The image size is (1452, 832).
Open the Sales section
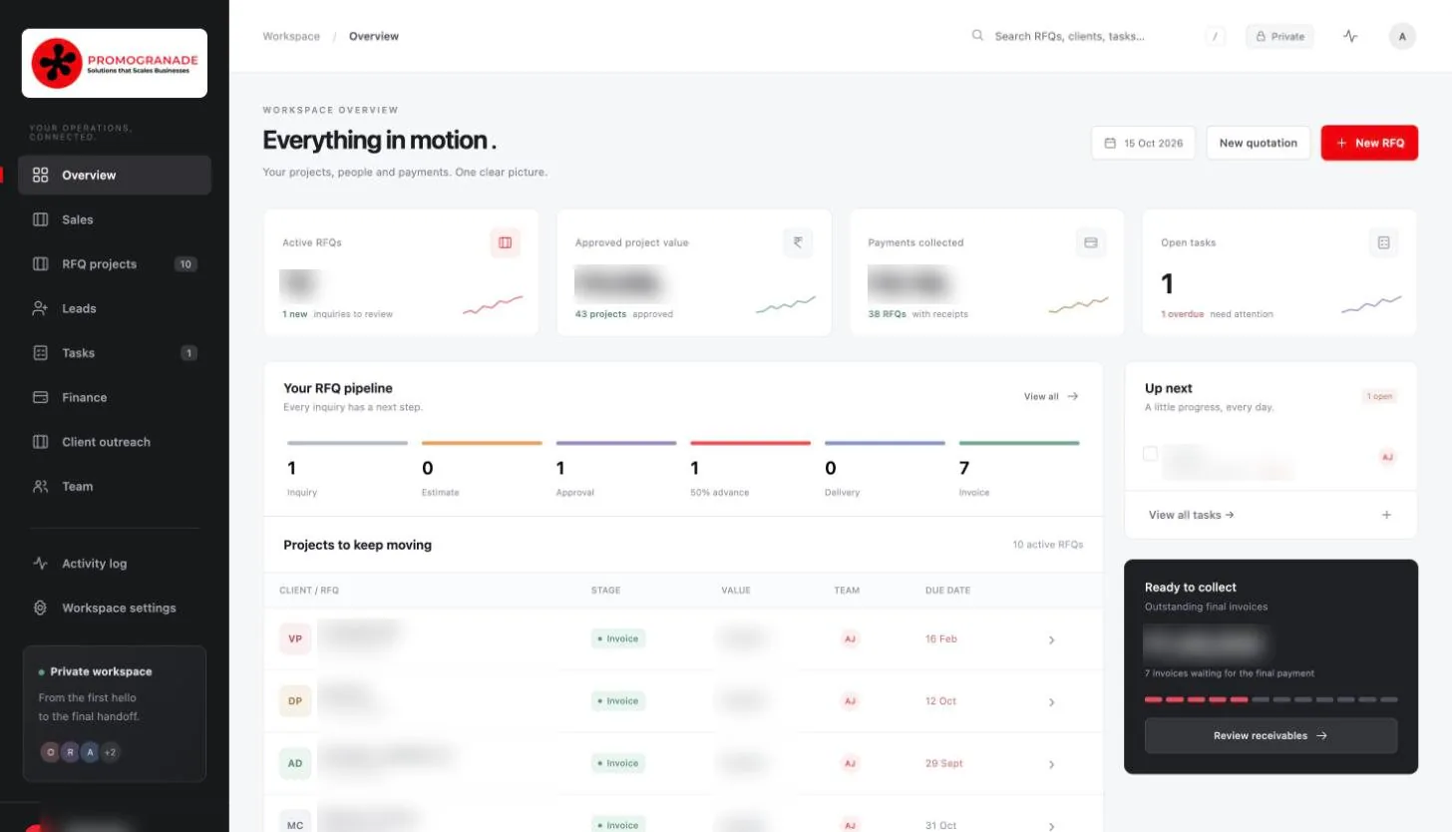pos(115,219)
